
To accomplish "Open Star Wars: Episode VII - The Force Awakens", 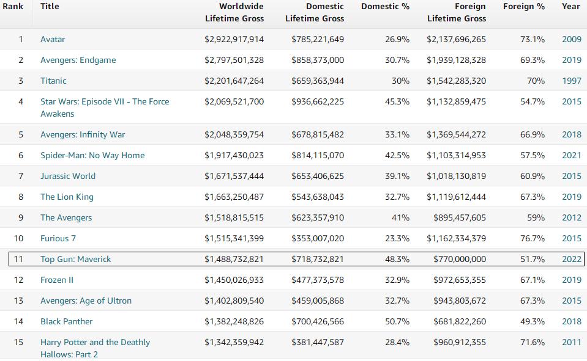I will point(105,101).
